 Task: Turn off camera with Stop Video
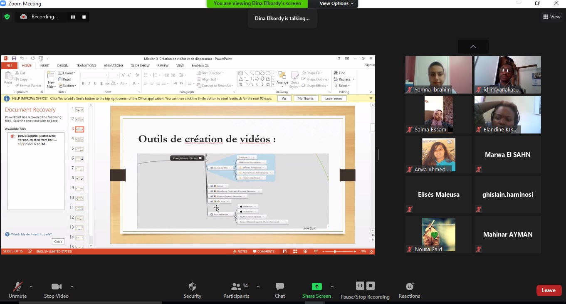56,287
